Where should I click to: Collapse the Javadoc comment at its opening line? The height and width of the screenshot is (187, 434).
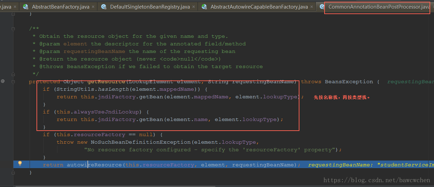(x=13, y=29)
